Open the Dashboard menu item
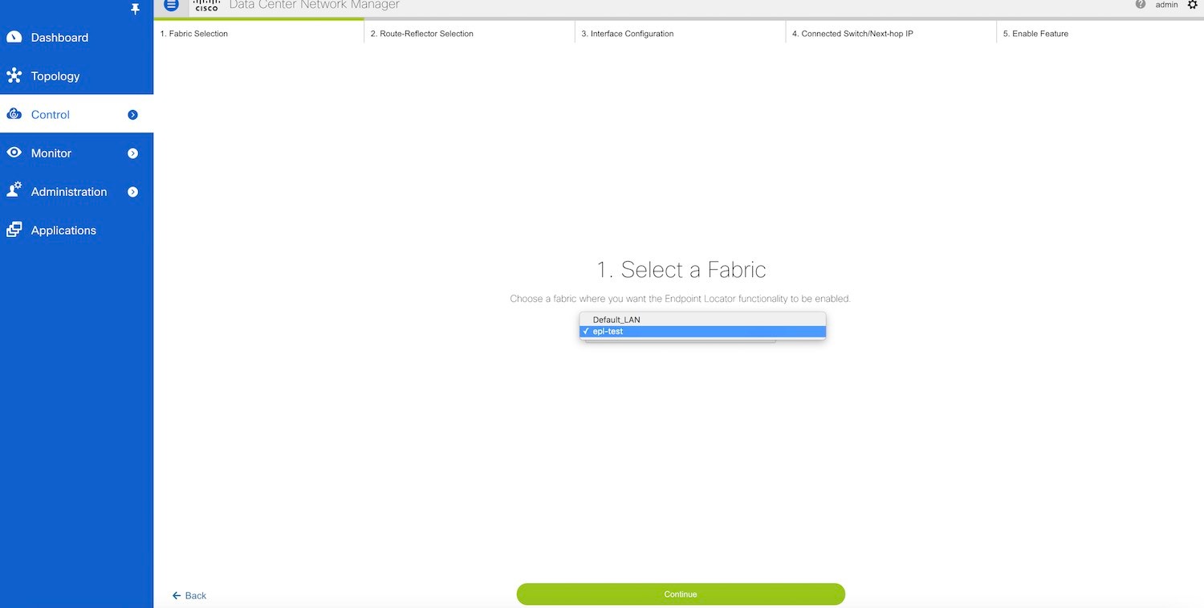 [x=76, y=37]
